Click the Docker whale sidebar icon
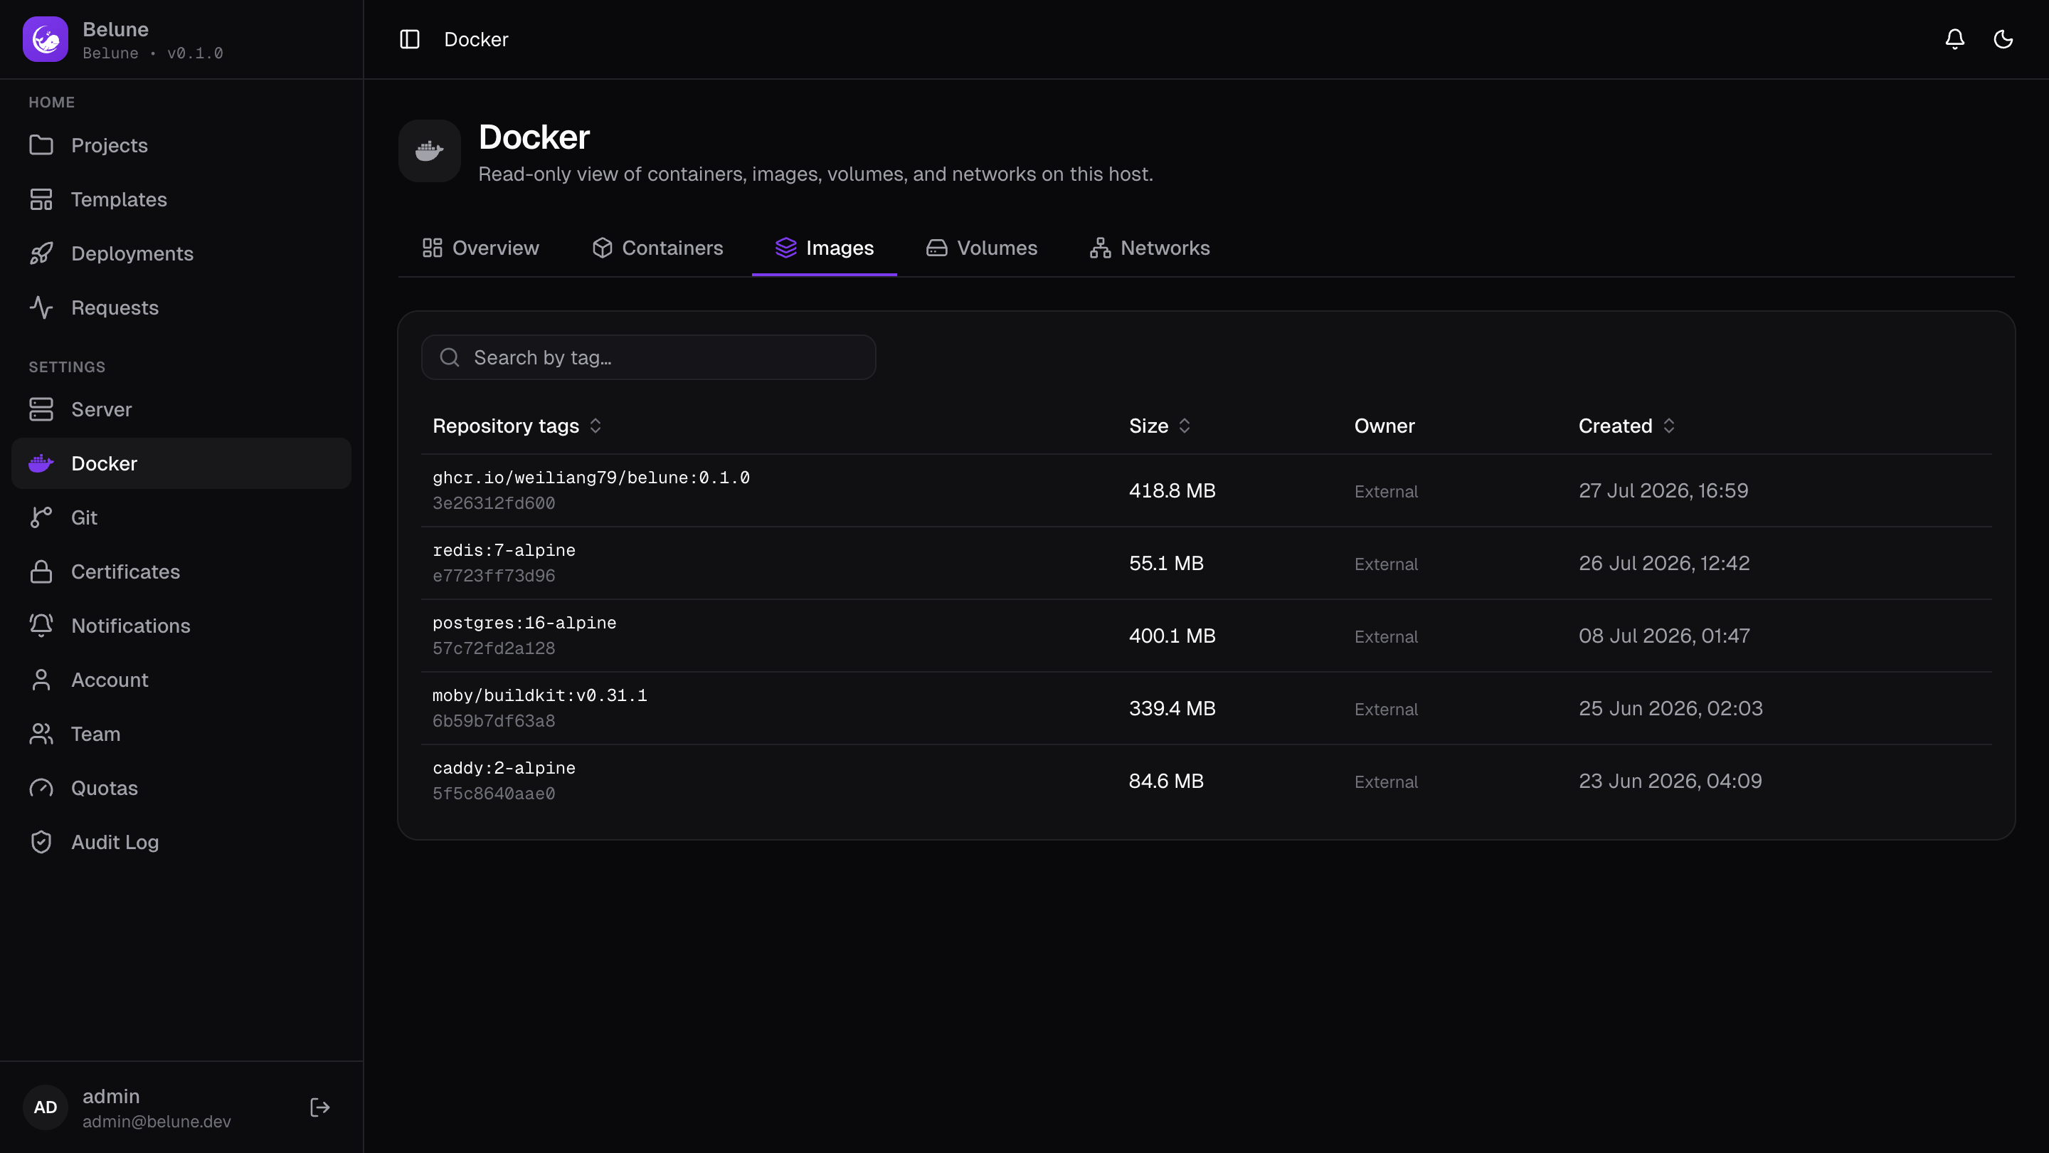Screen dimensions: 2049x1153 41,463
